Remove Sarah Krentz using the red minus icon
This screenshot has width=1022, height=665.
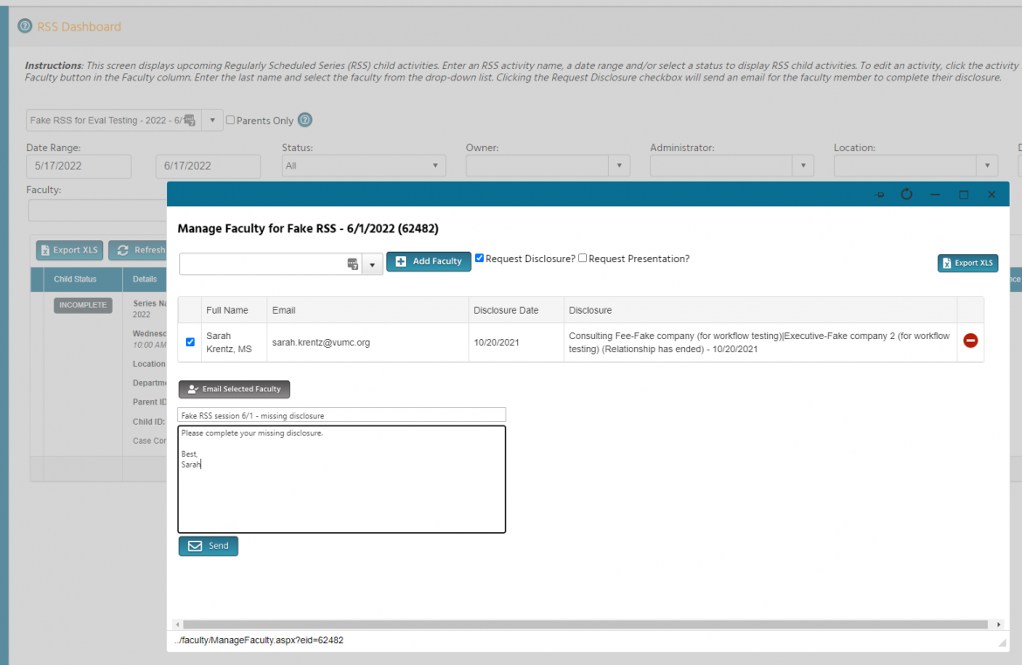pos(970,341)
